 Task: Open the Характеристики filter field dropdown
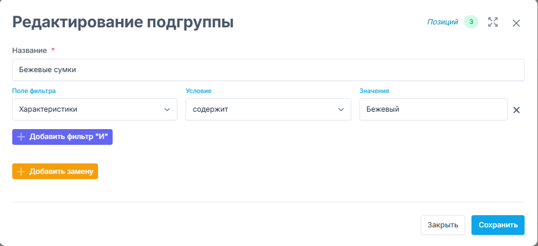point(95,109)
